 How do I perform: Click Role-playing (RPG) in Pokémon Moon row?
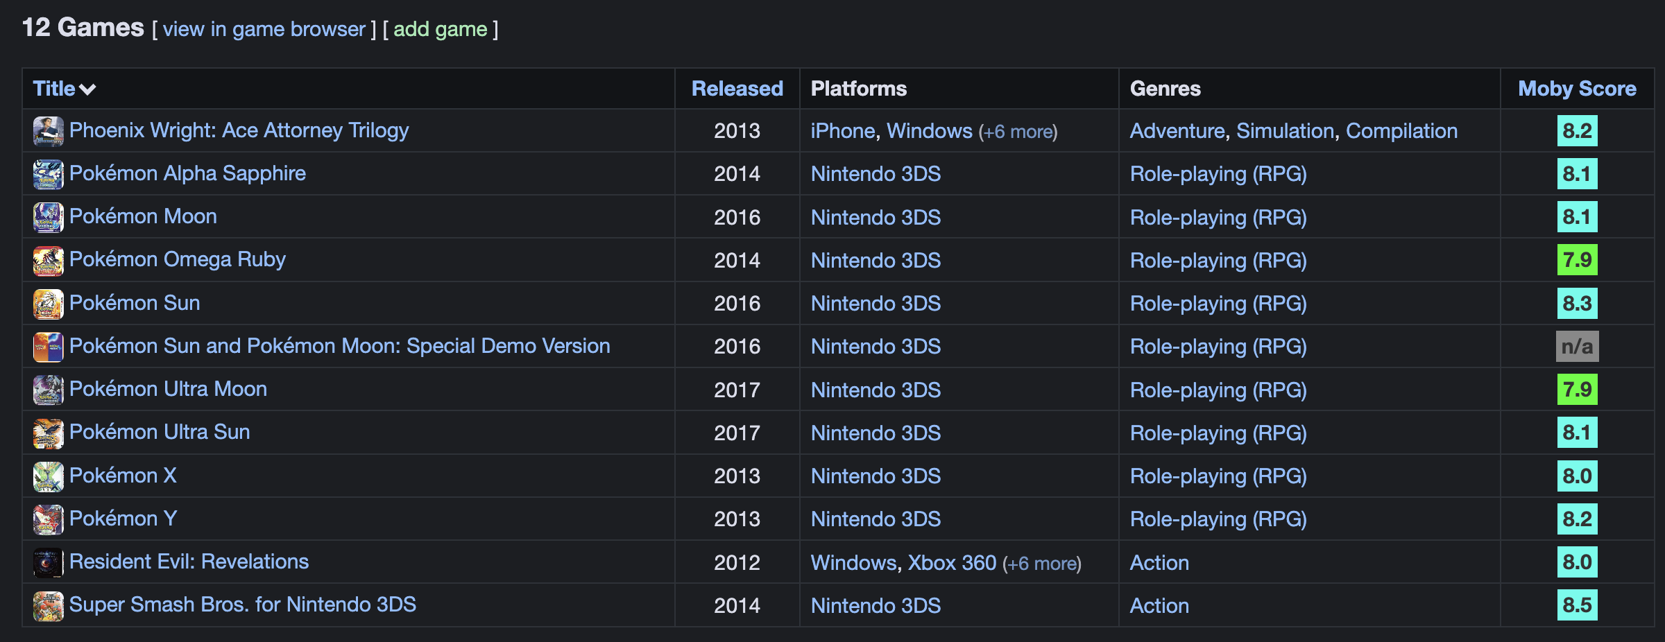coord(1218,218)
